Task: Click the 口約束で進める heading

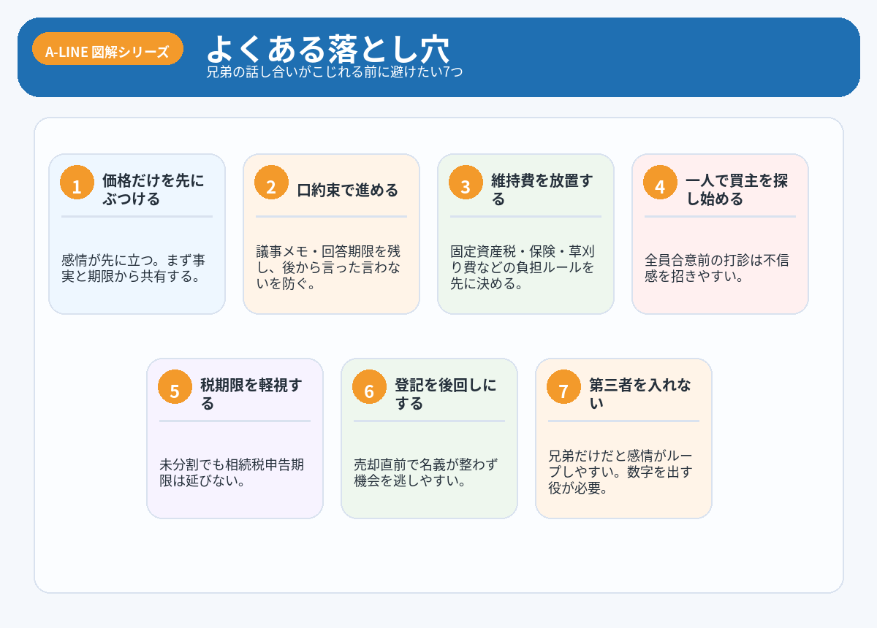Action: tap(348, 191)
